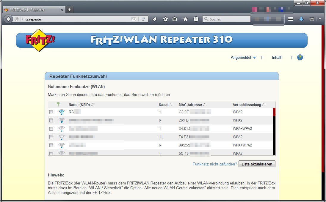This screenshot has width=326, height=202.
Task: Close the FRITZ!WLAN Repeater tab
Action: point(62,10)
